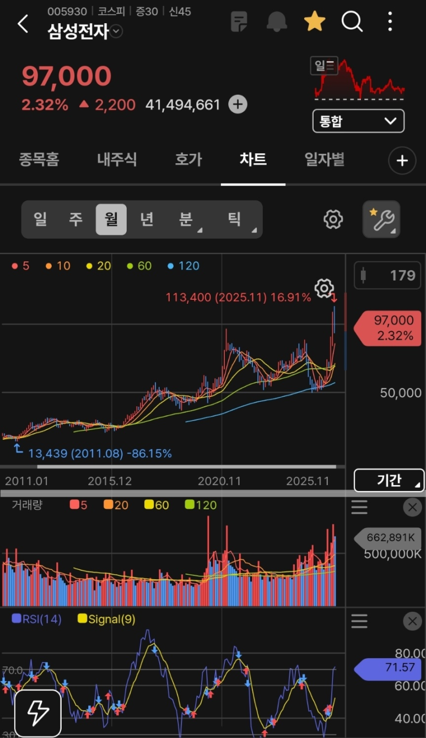The height and width of the screenshot is (738, 426).
Task: Tap the Signal(9) legend label
Action: [107, 619]
